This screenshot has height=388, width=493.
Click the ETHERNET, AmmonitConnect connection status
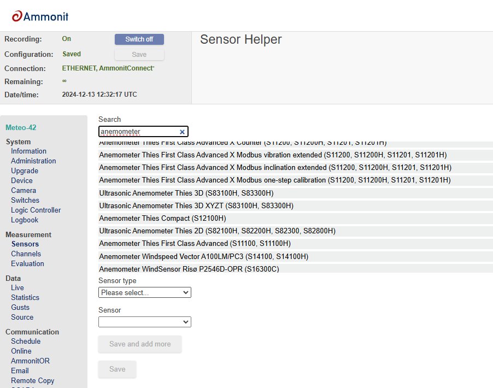coord(108,68)
